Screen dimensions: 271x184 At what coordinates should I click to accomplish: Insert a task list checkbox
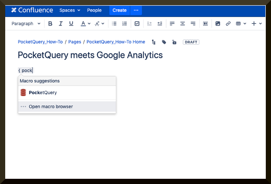(x=137, y=23)
